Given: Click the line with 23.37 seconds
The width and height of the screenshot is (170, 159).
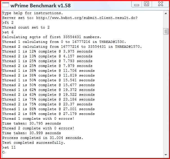Looking at the screenshot, I should click(x=47, y=104).
